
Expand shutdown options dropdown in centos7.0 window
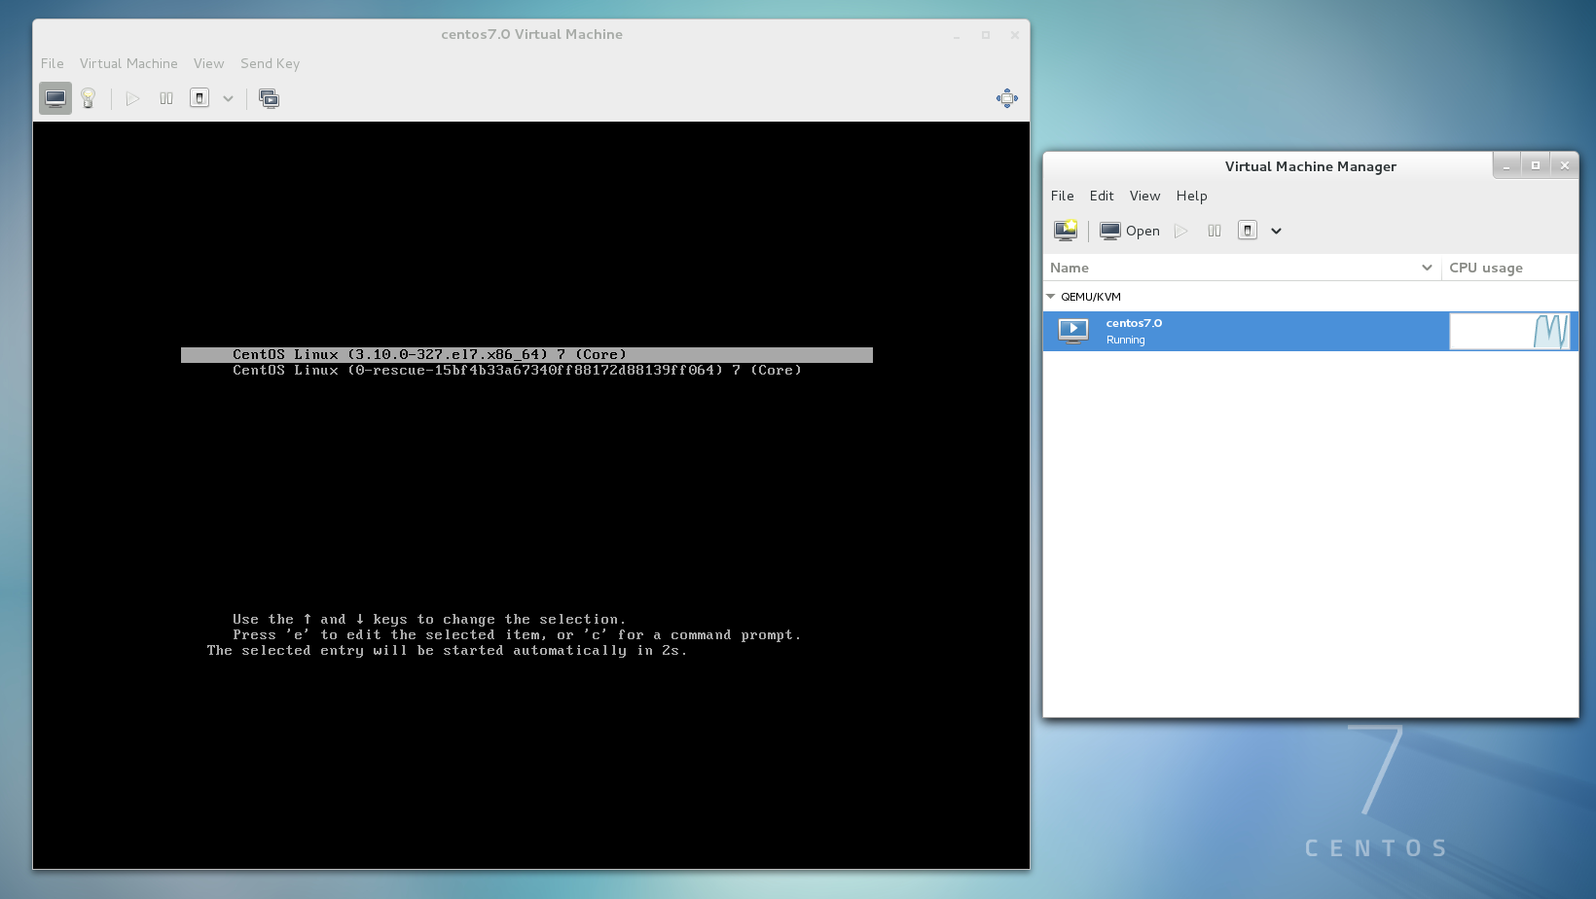click(x=228, y=98)
